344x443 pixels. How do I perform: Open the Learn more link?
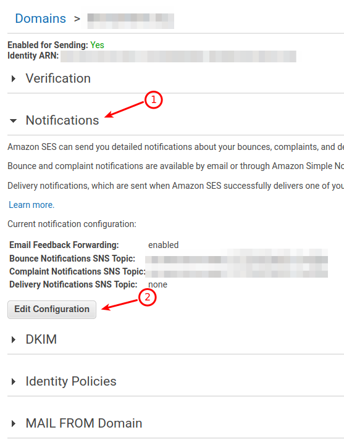31,205
